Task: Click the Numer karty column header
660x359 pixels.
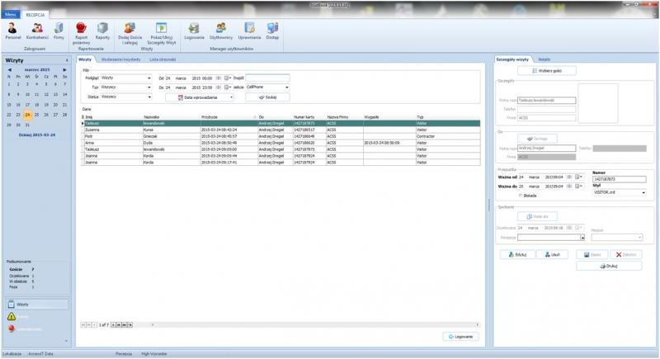Action: tap(309, 117)
